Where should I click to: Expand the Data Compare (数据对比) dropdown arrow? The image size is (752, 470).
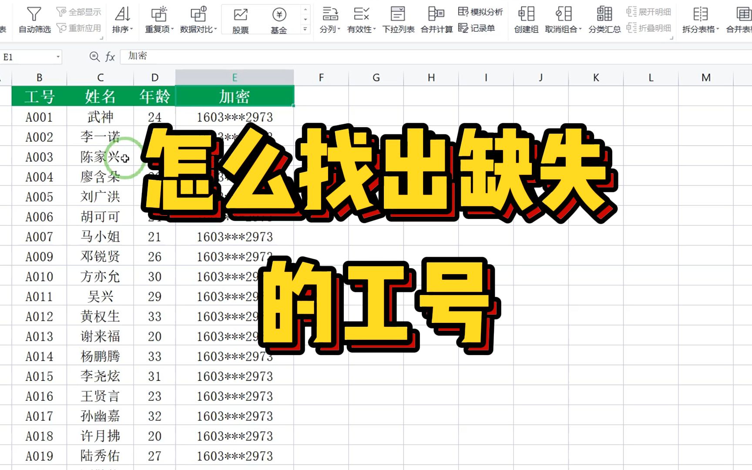[x=215, y=30]
